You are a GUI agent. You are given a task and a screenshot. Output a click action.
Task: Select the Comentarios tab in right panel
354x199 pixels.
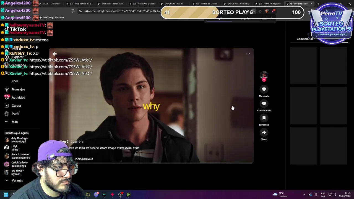pyautogui.click(x=305, y=39)
